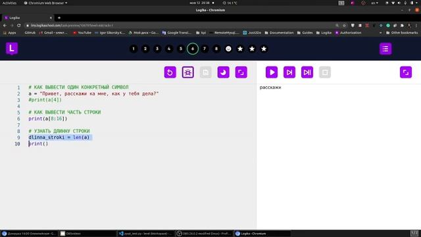Click the string assignment on line 2

(x=93, y=93)
